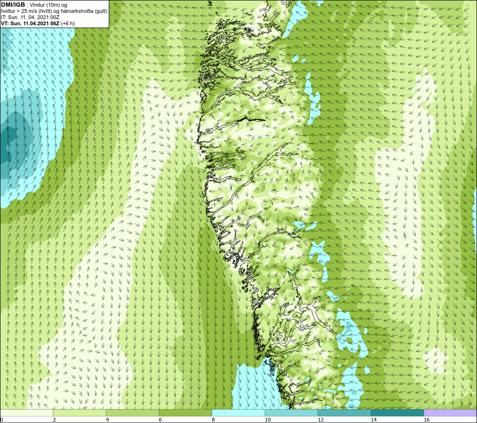Click the DMI/IGB title text
The width and height of the screenshot is (477, 423).
point(13,5)
